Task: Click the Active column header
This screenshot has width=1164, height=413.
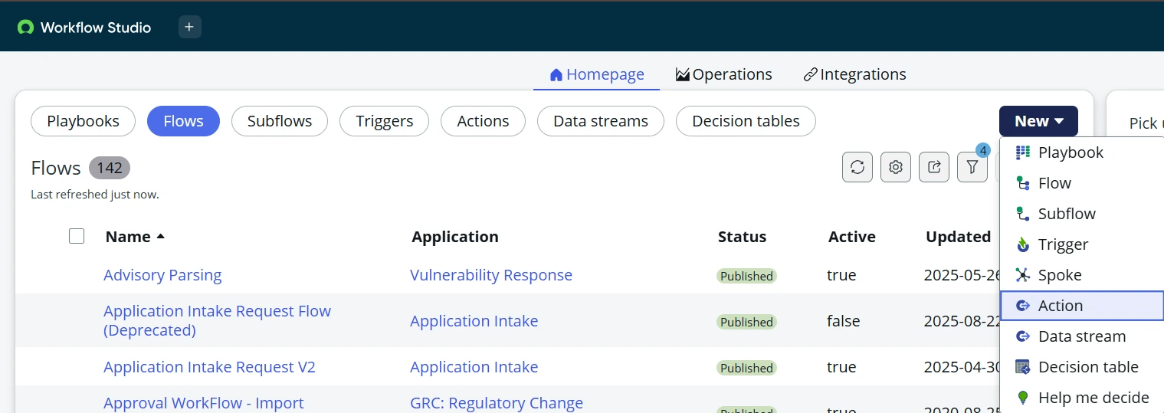Action: 851,237
